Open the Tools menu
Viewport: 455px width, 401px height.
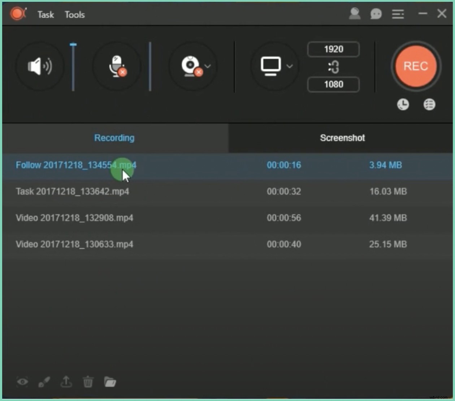pyautogui.click(x=74, y=15)
